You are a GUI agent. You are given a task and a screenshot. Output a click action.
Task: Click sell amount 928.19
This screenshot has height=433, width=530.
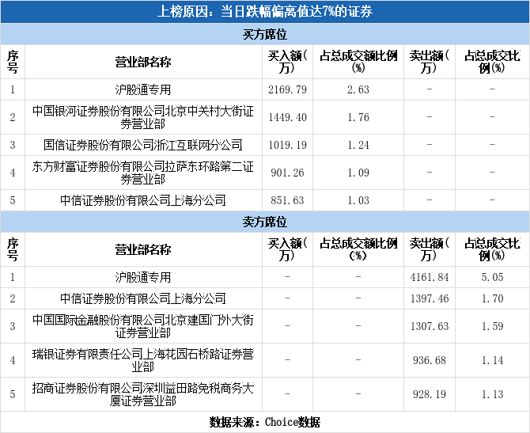(430, 394)
